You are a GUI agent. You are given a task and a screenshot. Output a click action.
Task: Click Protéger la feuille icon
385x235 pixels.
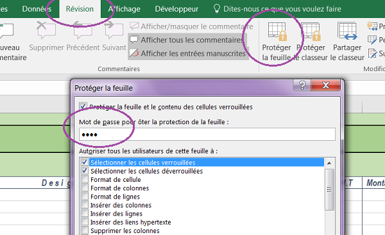click(277, 31)
